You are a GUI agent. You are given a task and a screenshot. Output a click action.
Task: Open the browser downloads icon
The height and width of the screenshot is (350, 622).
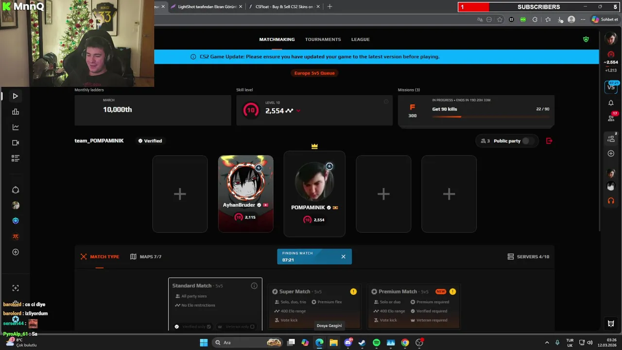pyautogui.click(x=560, y=19)
